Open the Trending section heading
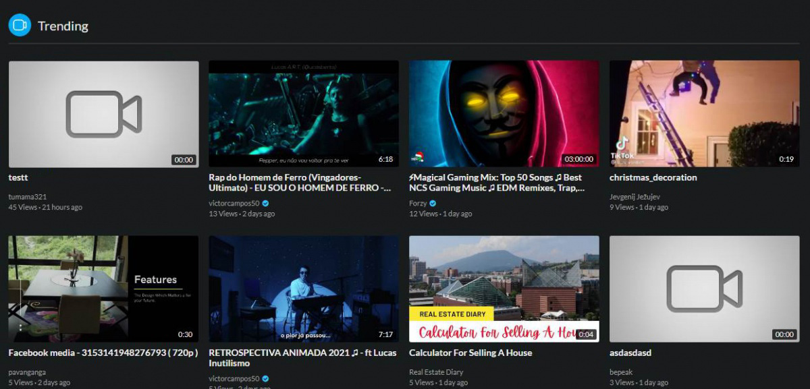Screen dimensions: 810x389 coord(63,26)
